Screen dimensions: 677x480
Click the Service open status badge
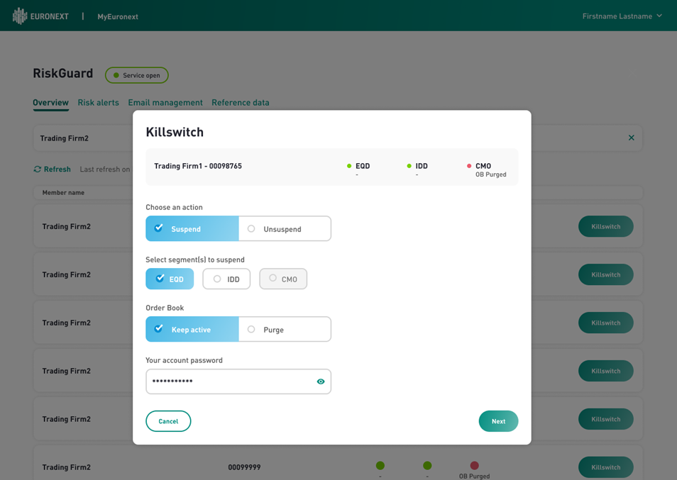136,75
